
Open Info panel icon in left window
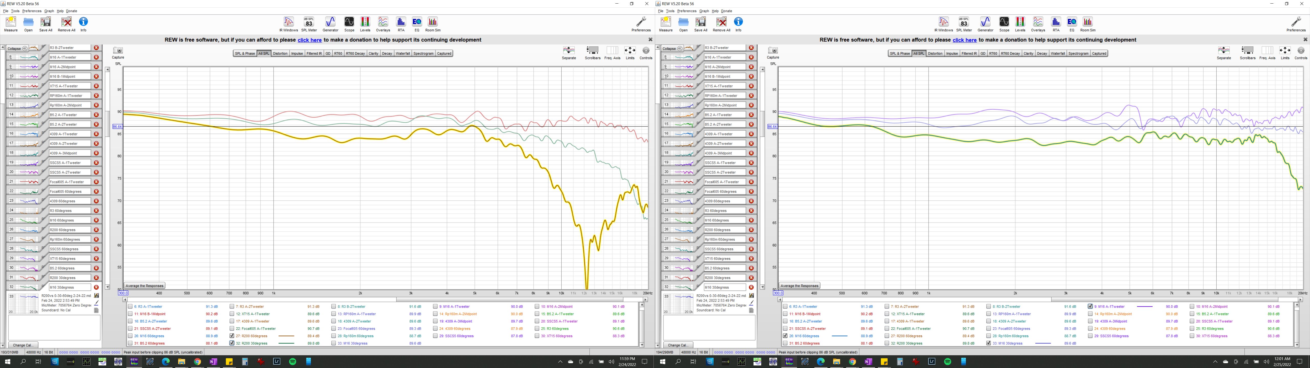pos(83,23)
